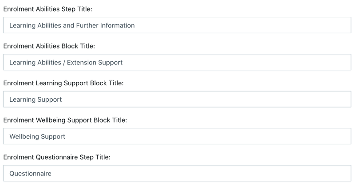Click the text 'Learning Abilities and Further Information'

pos(72,25)
